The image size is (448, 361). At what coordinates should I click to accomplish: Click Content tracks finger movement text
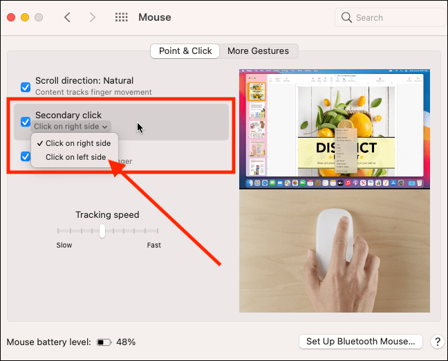point(93,92)
